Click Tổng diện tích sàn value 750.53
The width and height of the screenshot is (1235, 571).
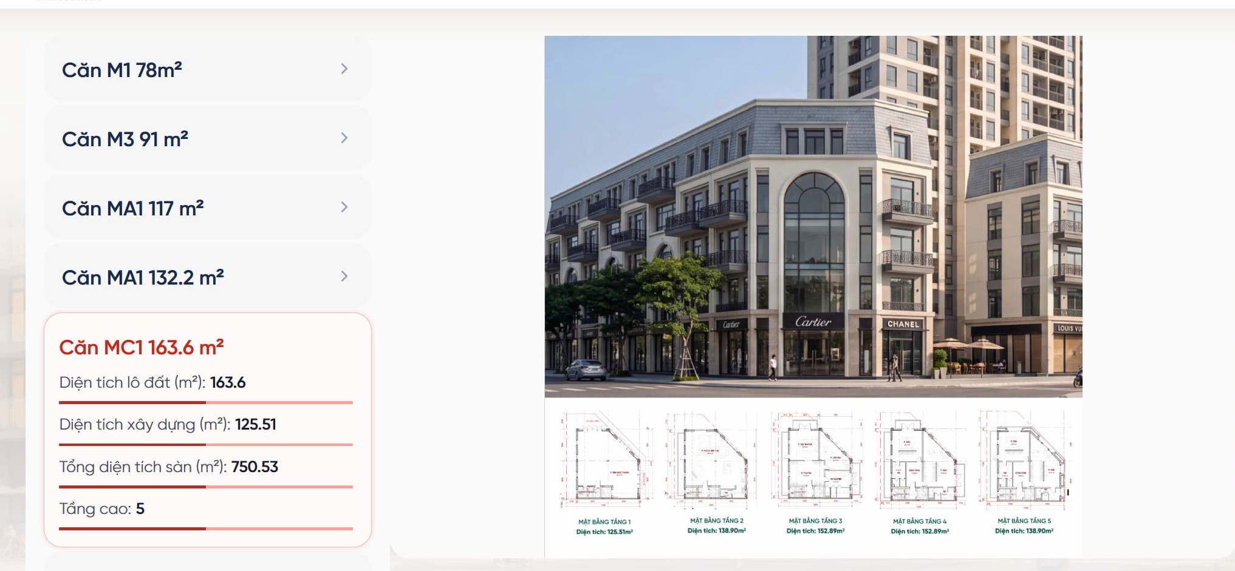coord(255,467)
